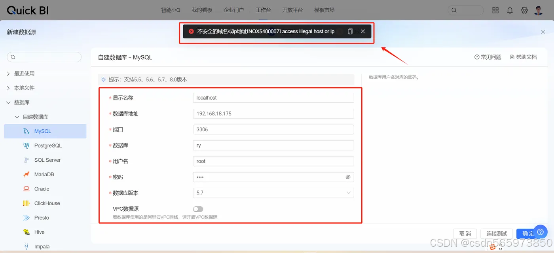Open the 我的看板 tab
The width and height of the screenshot is (554, 253).
tap(202, 10)
